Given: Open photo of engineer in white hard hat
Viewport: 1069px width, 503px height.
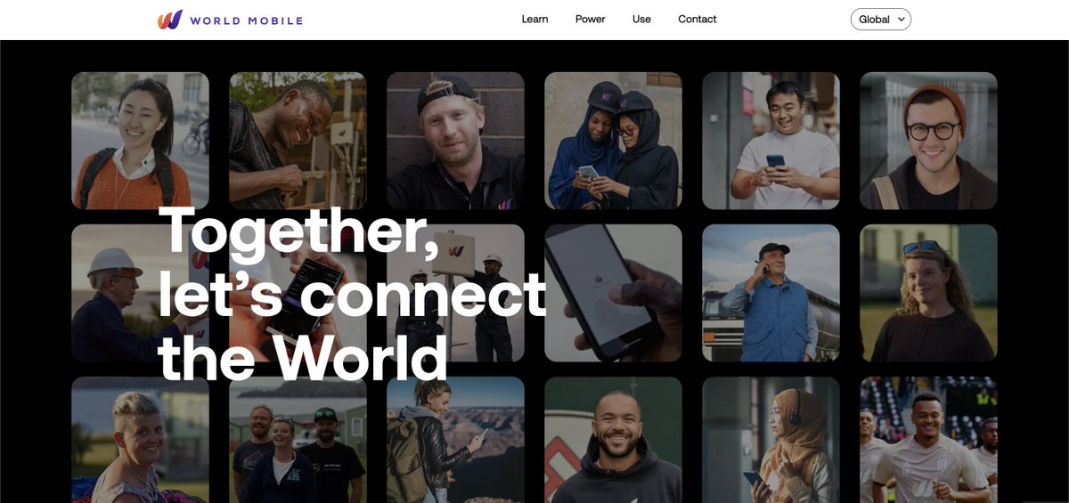Looking at the screenshot, I should pyautogui.click(x=140, y=293).
